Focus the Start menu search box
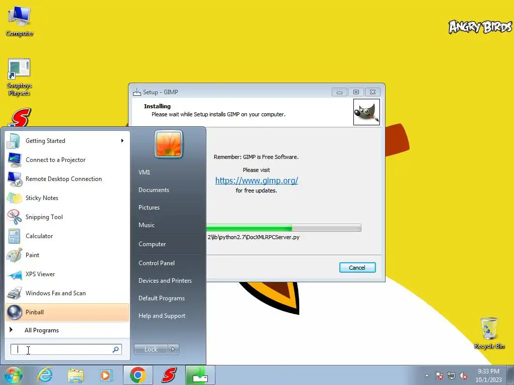514x385 pixels. point(66,349)
